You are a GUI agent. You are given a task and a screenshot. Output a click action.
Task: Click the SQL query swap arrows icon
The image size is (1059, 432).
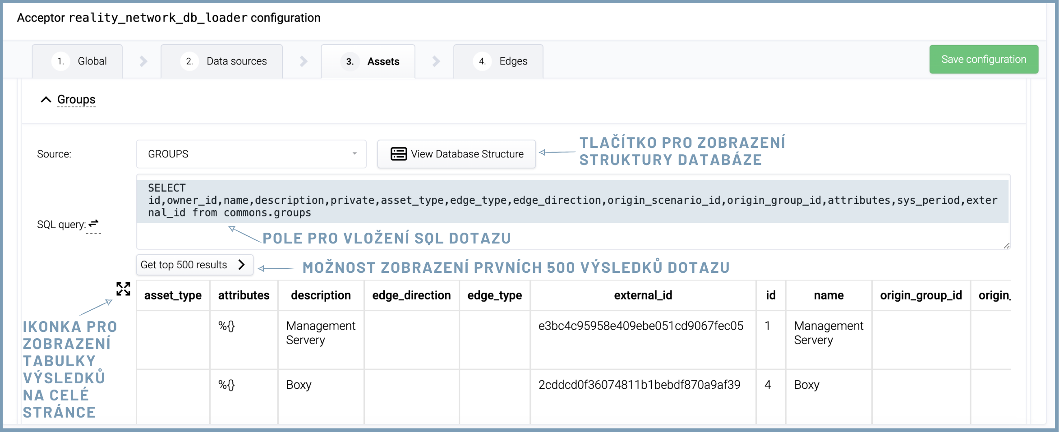93,224
